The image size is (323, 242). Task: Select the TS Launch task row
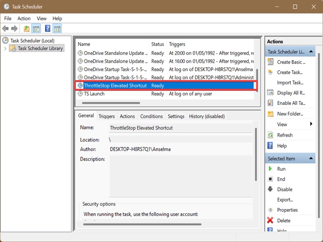tap(165, 94)
